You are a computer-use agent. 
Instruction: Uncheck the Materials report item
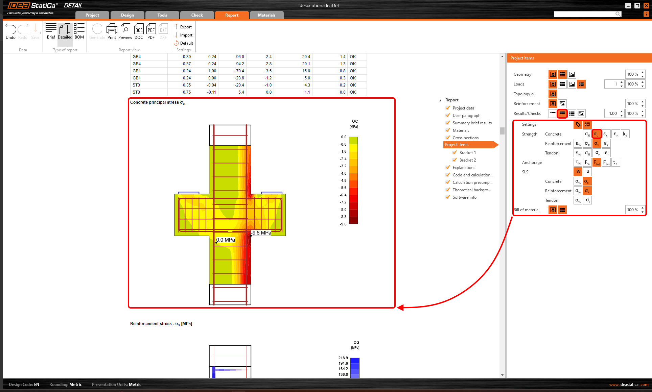coord(448,130)
